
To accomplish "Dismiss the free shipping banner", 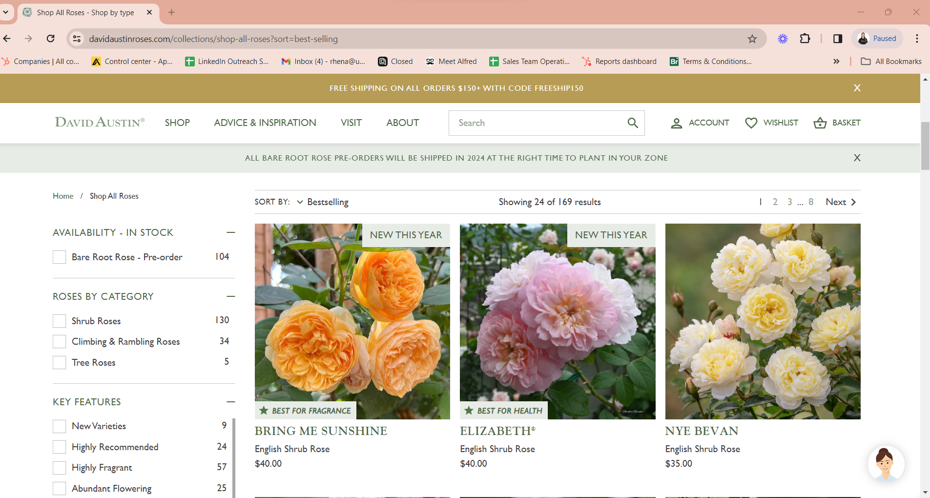I will click(x=857, y=88).
